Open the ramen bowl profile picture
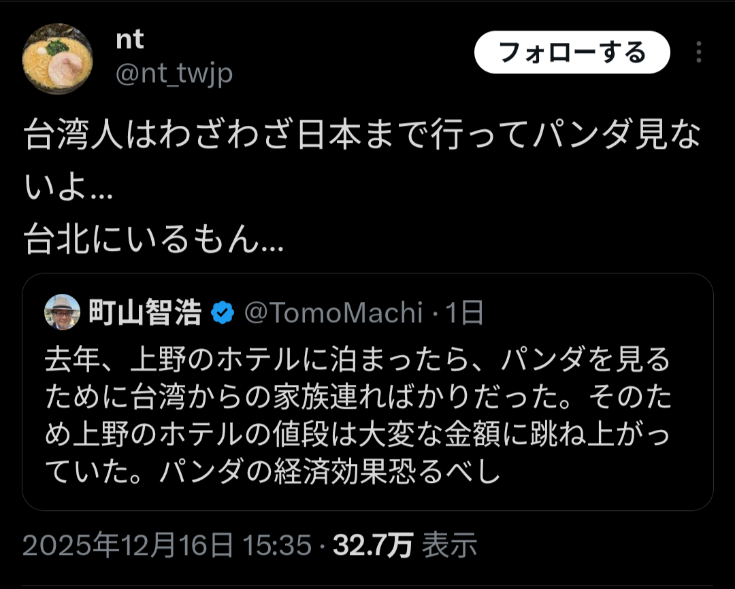The image size is (735, 589). (x=58, y=58)
